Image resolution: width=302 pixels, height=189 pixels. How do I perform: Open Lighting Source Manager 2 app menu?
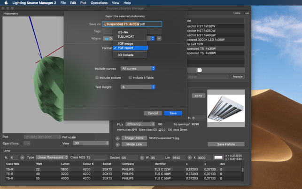click(34, 3)
